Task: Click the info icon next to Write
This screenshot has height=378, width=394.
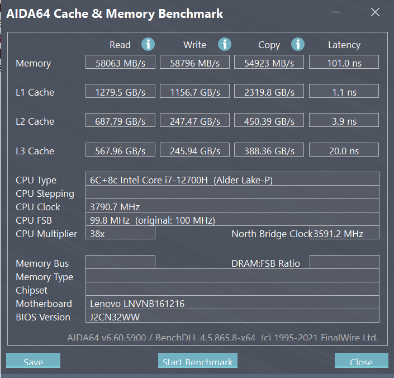Action: [225, 45]
